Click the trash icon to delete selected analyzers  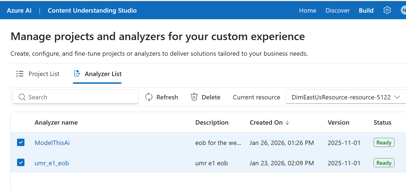click(x=194, y=97)
